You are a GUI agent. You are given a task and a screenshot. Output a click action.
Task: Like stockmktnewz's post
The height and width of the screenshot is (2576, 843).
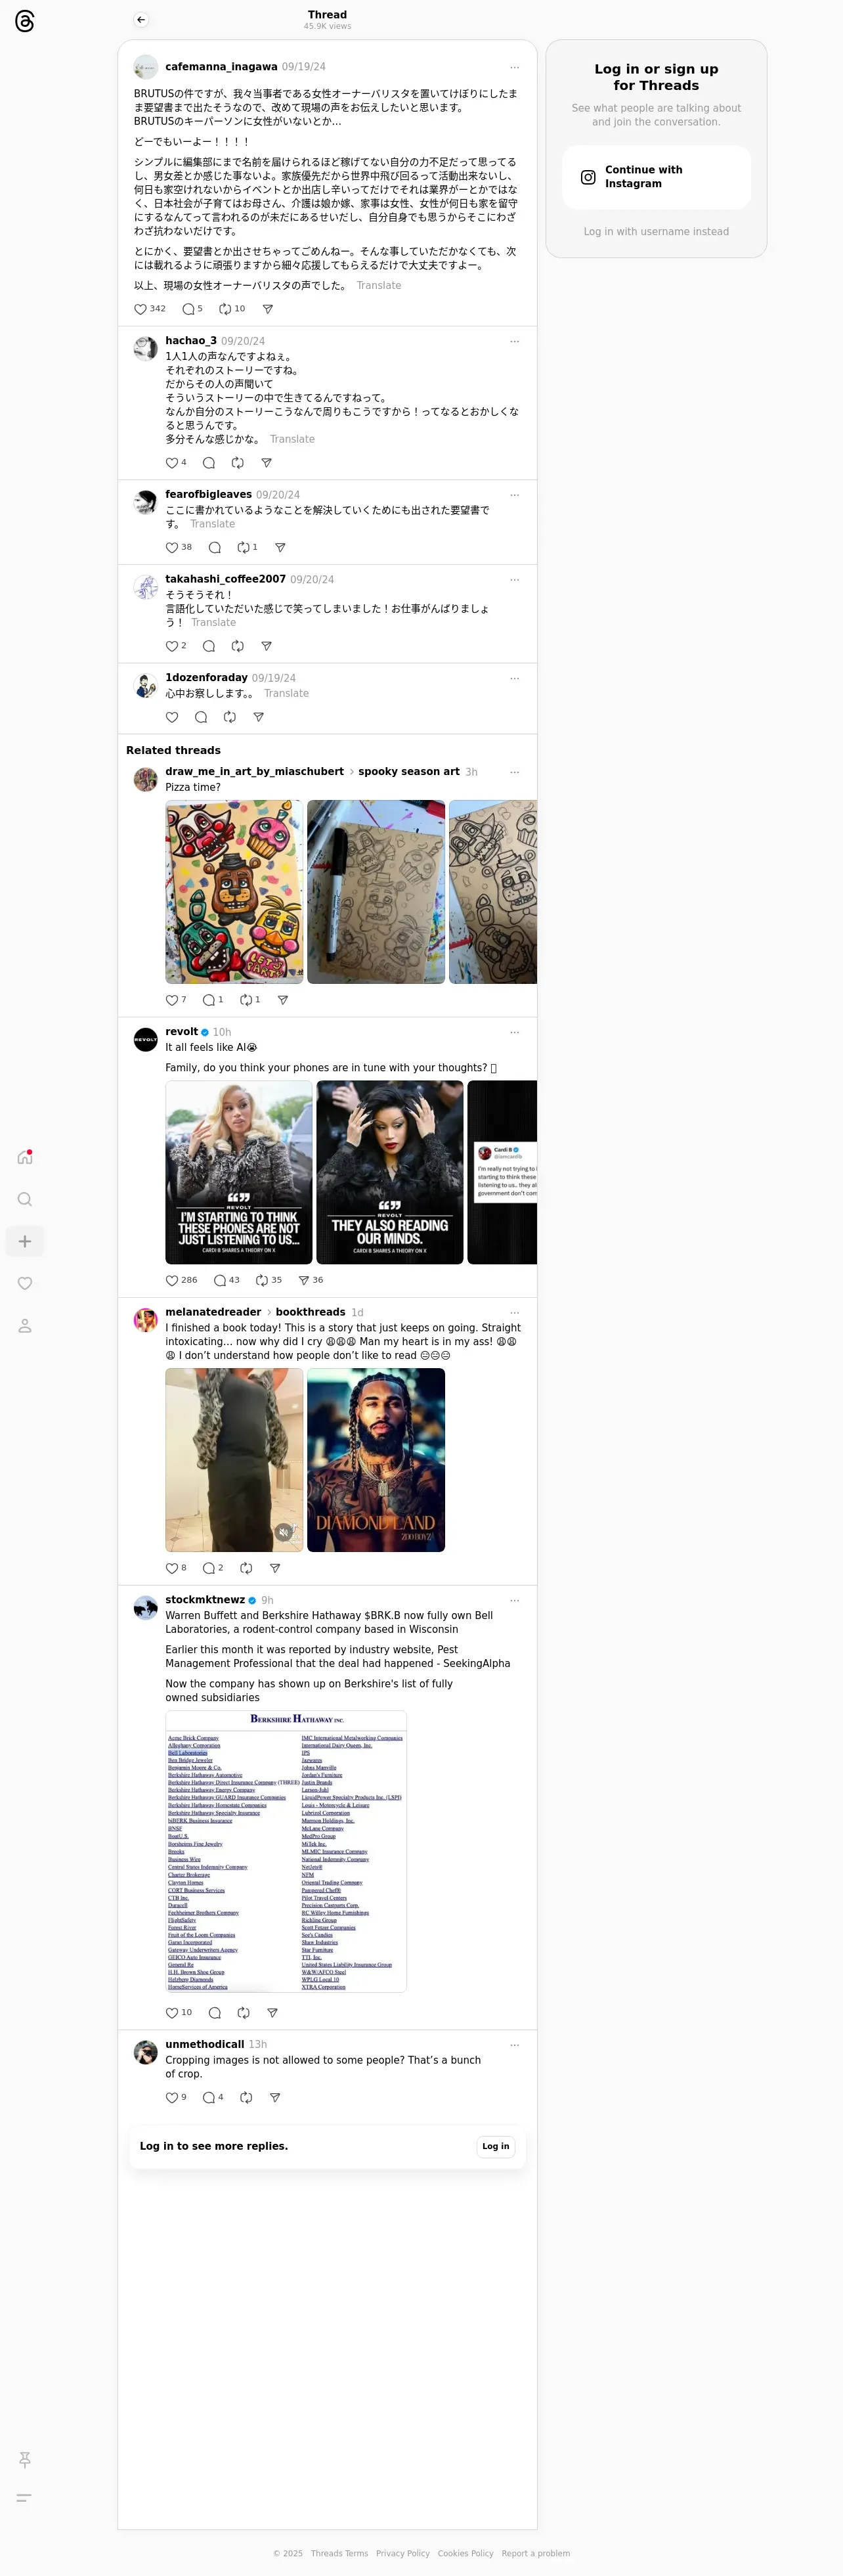pos(172,2013)
